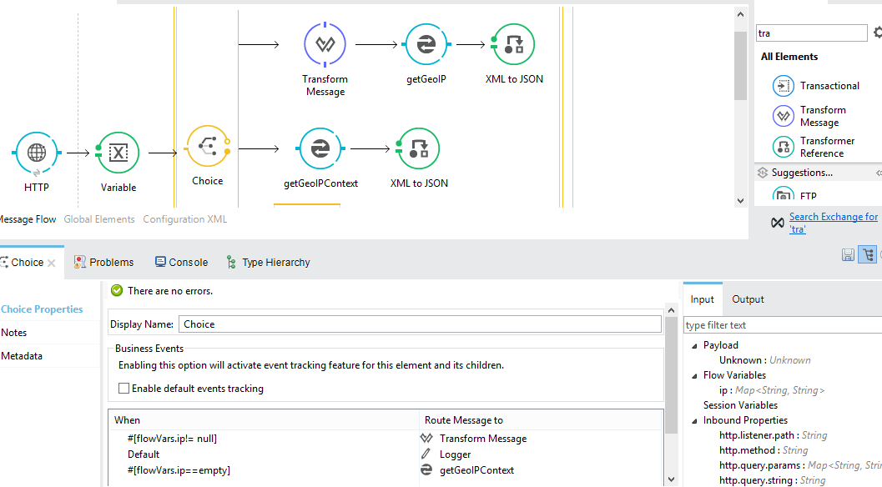Pick Transform Message from palette
Viewport: 882px width, 487px height.
tap(810, 117)
